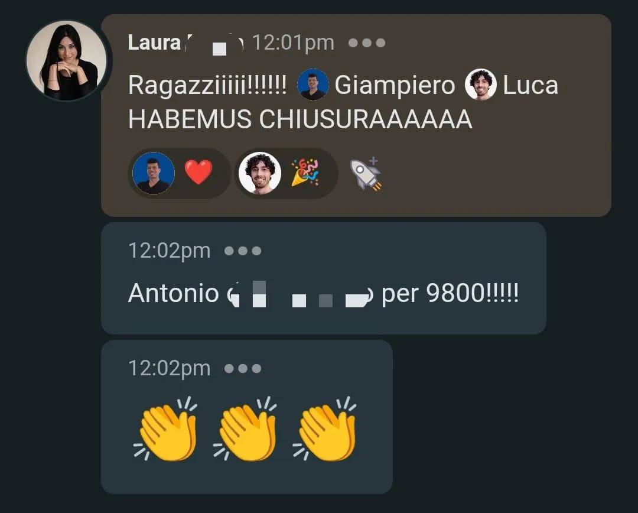Open Giampiero's avatar in the mention
638x513 pixels.
pos(313,85)
